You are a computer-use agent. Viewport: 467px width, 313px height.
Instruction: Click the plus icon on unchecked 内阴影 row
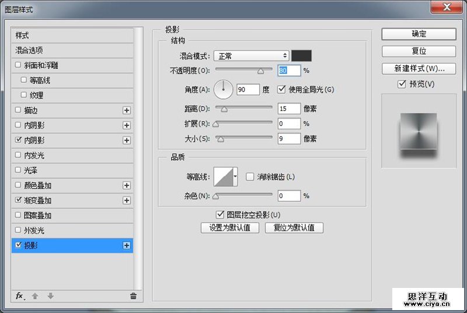coord(127,125)
